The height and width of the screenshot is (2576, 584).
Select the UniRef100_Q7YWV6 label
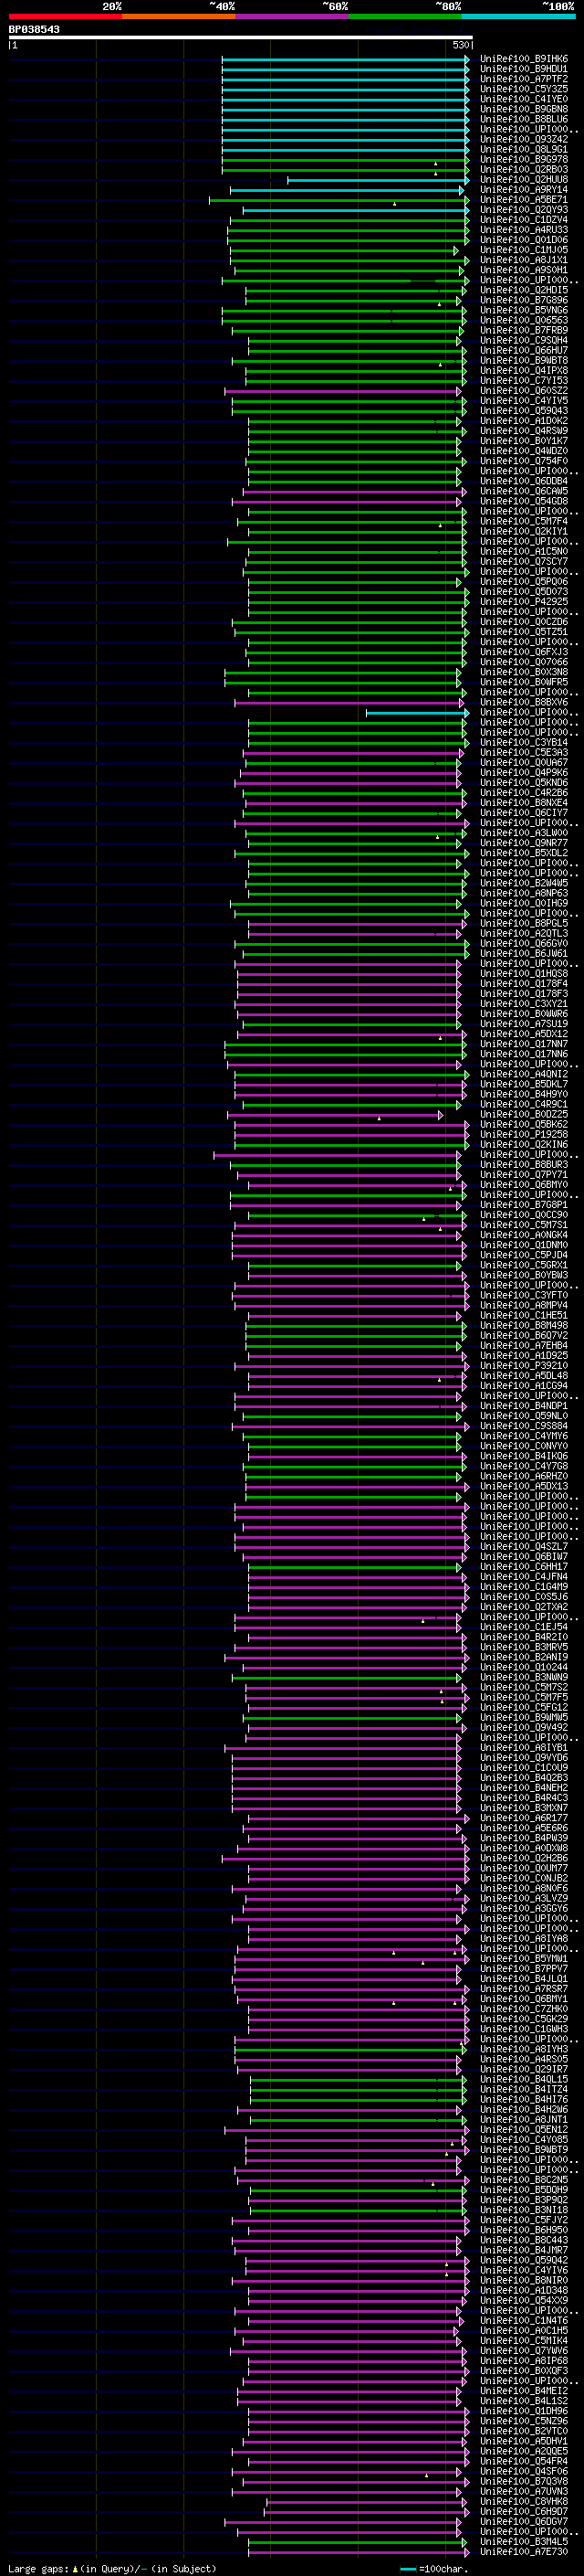click(524, 2350)
